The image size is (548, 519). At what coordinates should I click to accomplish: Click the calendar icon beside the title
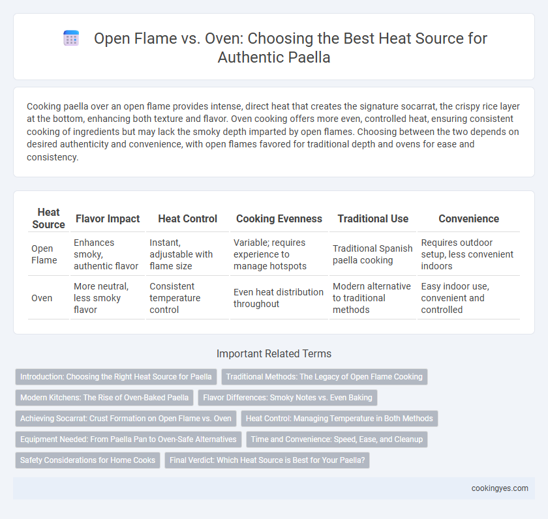[x=71, y=38]
